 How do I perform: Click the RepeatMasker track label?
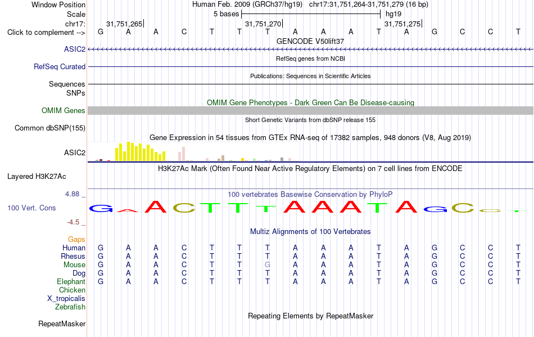click(x=62, y=323)
